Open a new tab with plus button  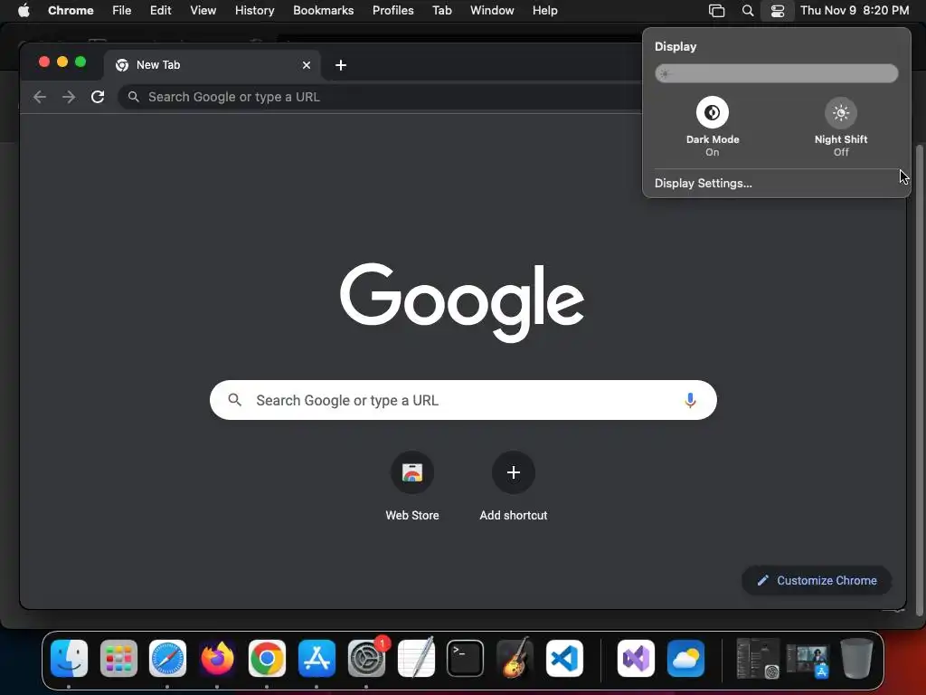click(x=341, y=65)
